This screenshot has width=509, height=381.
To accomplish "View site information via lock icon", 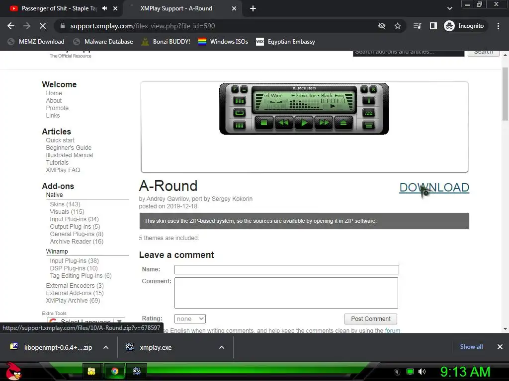I will (63, 26).
